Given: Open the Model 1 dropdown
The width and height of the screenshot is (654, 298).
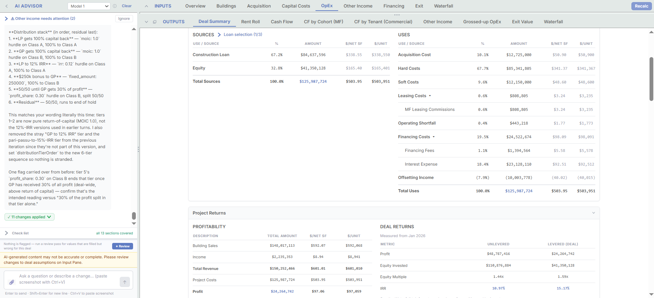Looking at the screenshot, I should pyautogui.click(x=89, y=6).
